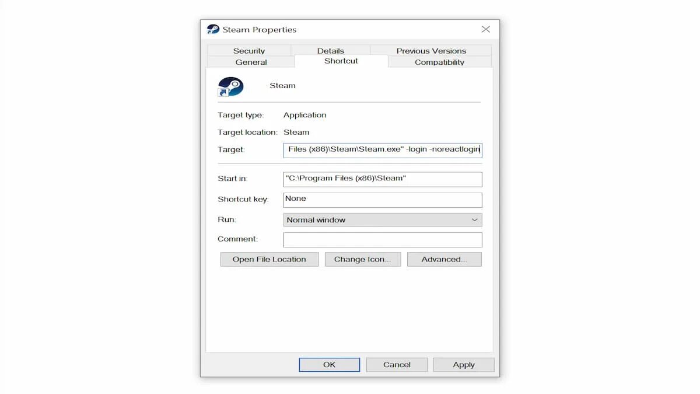Image resolution: width=700 pixels, height=394 pixels.
Task: Confirm with the OK button
Action: pos(330,365)
